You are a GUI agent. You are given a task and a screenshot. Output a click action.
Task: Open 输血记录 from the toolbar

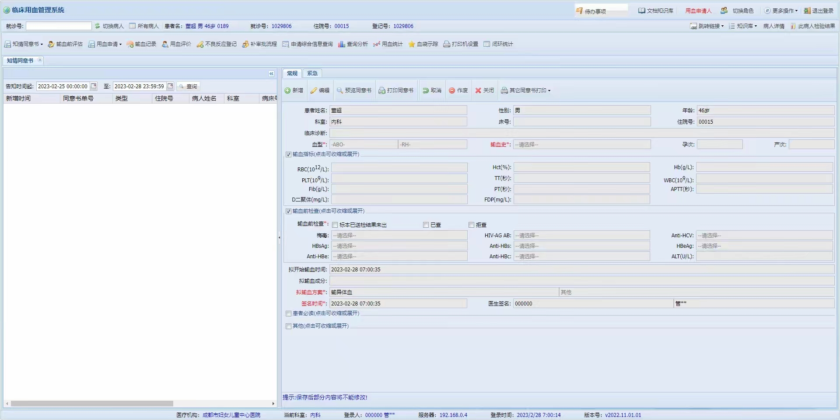141,44
